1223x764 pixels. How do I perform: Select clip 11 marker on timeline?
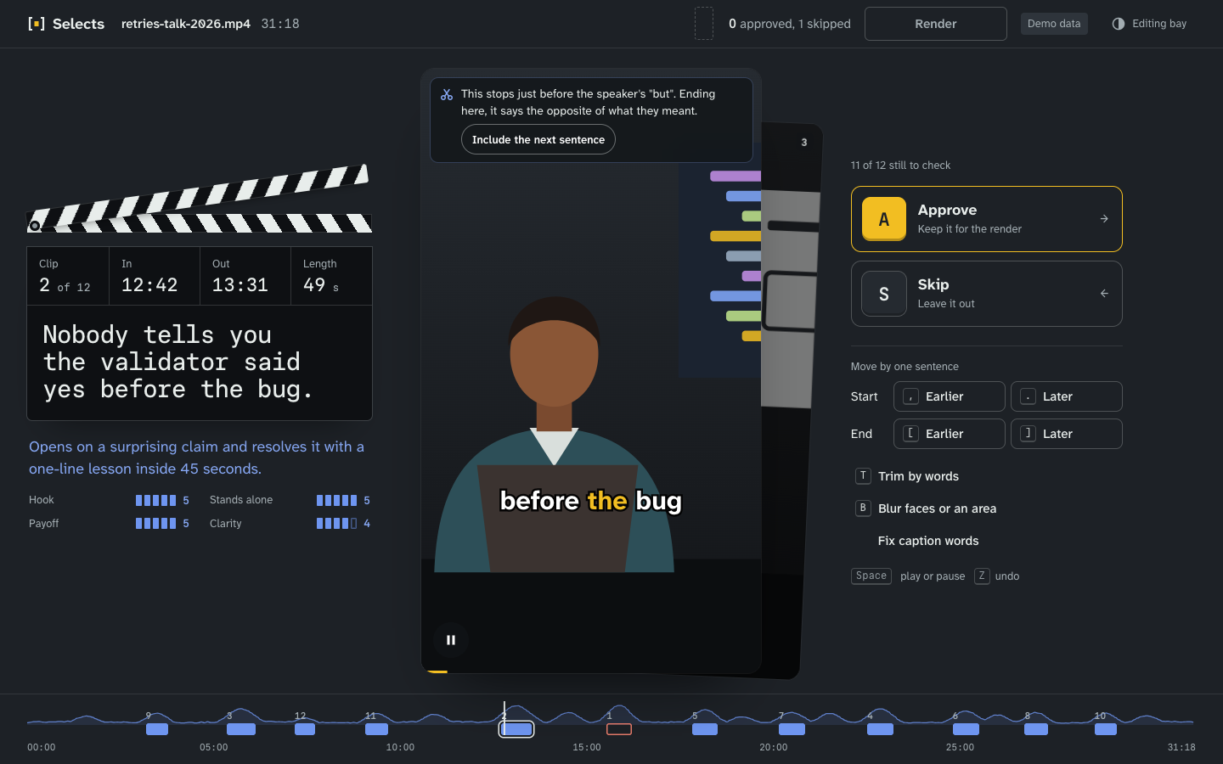376,729
